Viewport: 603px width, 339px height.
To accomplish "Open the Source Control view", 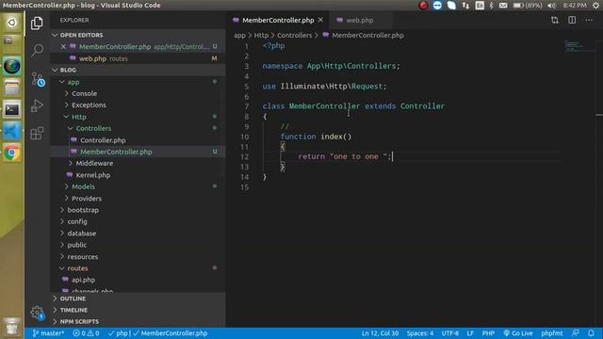I will click(x=38, y=79).
